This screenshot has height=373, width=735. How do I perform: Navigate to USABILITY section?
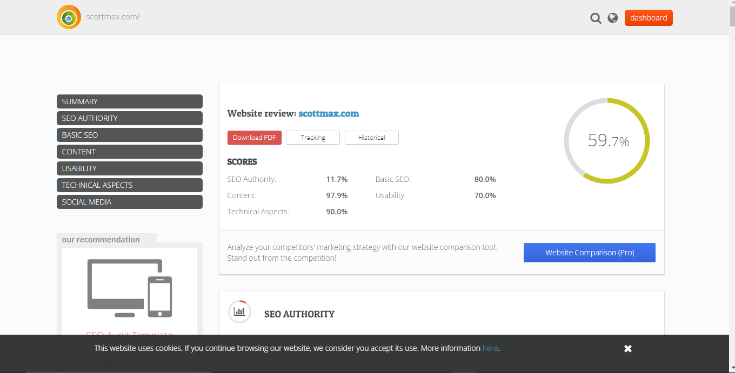pos(130,168)
